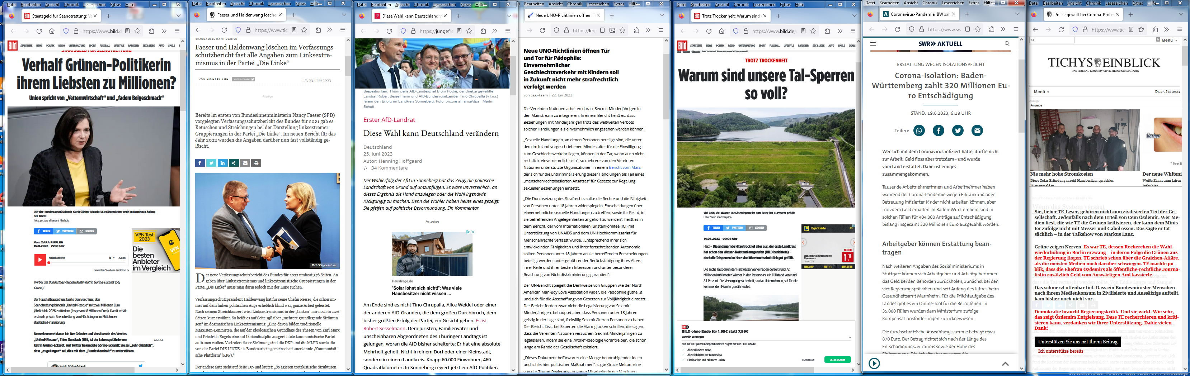Image resolution: width=1190 pixels, height=376 pixels.
Task: Click 34 Kommentare link in Junge Freiheit
Action: tap(389, 168)
